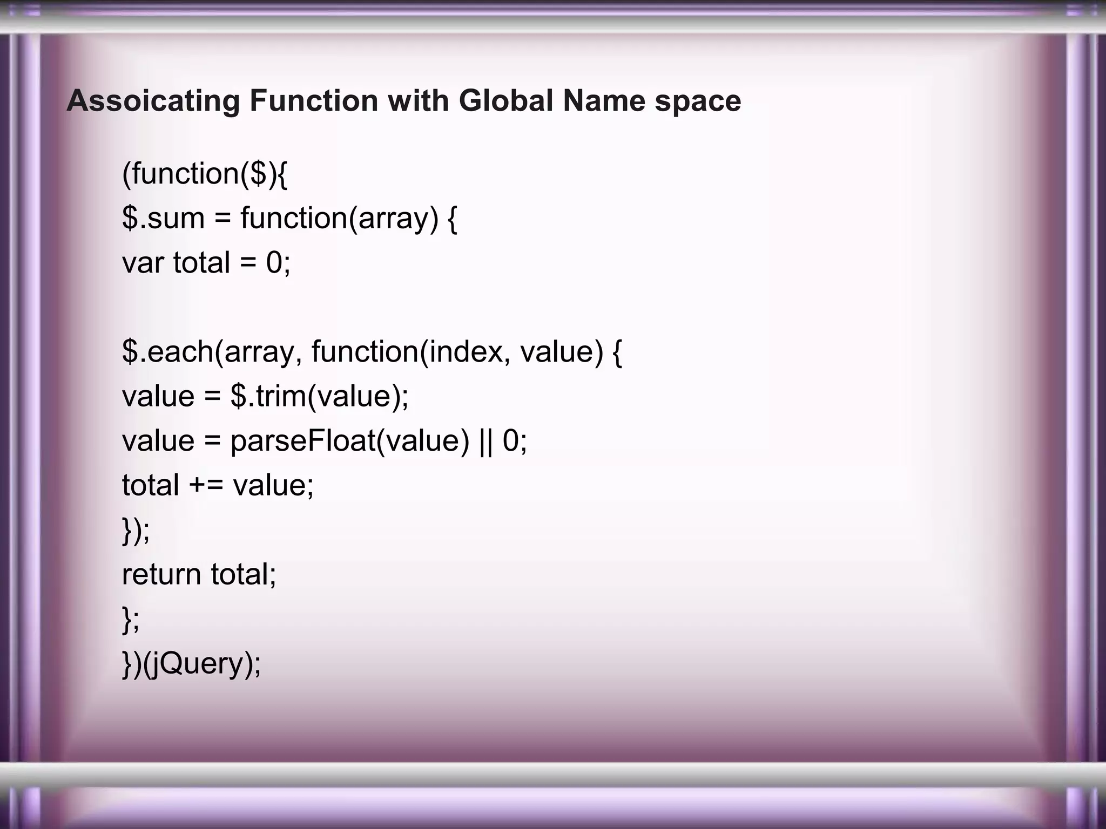Click the closing line '})(jQuery);'
The height and width of the screenshot is (829, 1106).
pyautogui.click(x=192, y=664)
